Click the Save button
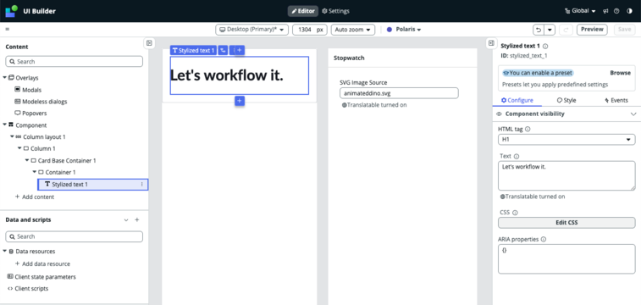 (x=625, y=30)
